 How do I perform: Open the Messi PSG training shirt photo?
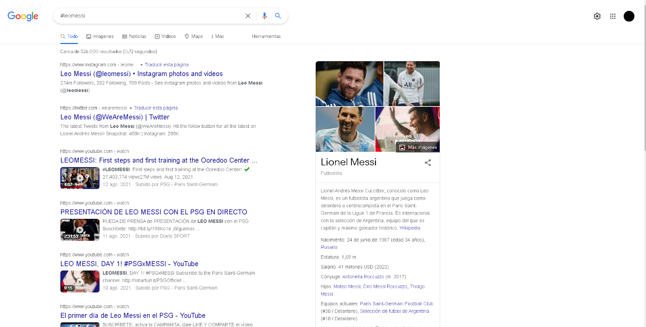click(412, 83)
